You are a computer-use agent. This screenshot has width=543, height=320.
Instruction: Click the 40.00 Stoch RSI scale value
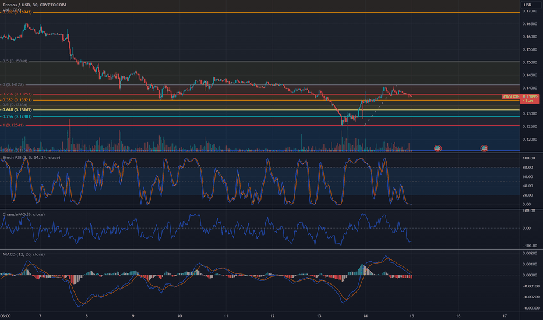tap(527, 186)
